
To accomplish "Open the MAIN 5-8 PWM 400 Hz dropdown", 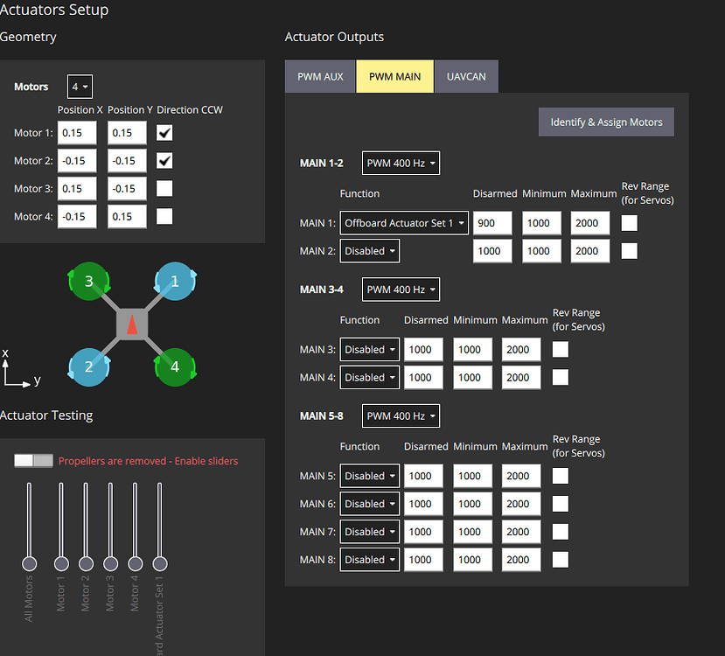I will pos(401,415).
